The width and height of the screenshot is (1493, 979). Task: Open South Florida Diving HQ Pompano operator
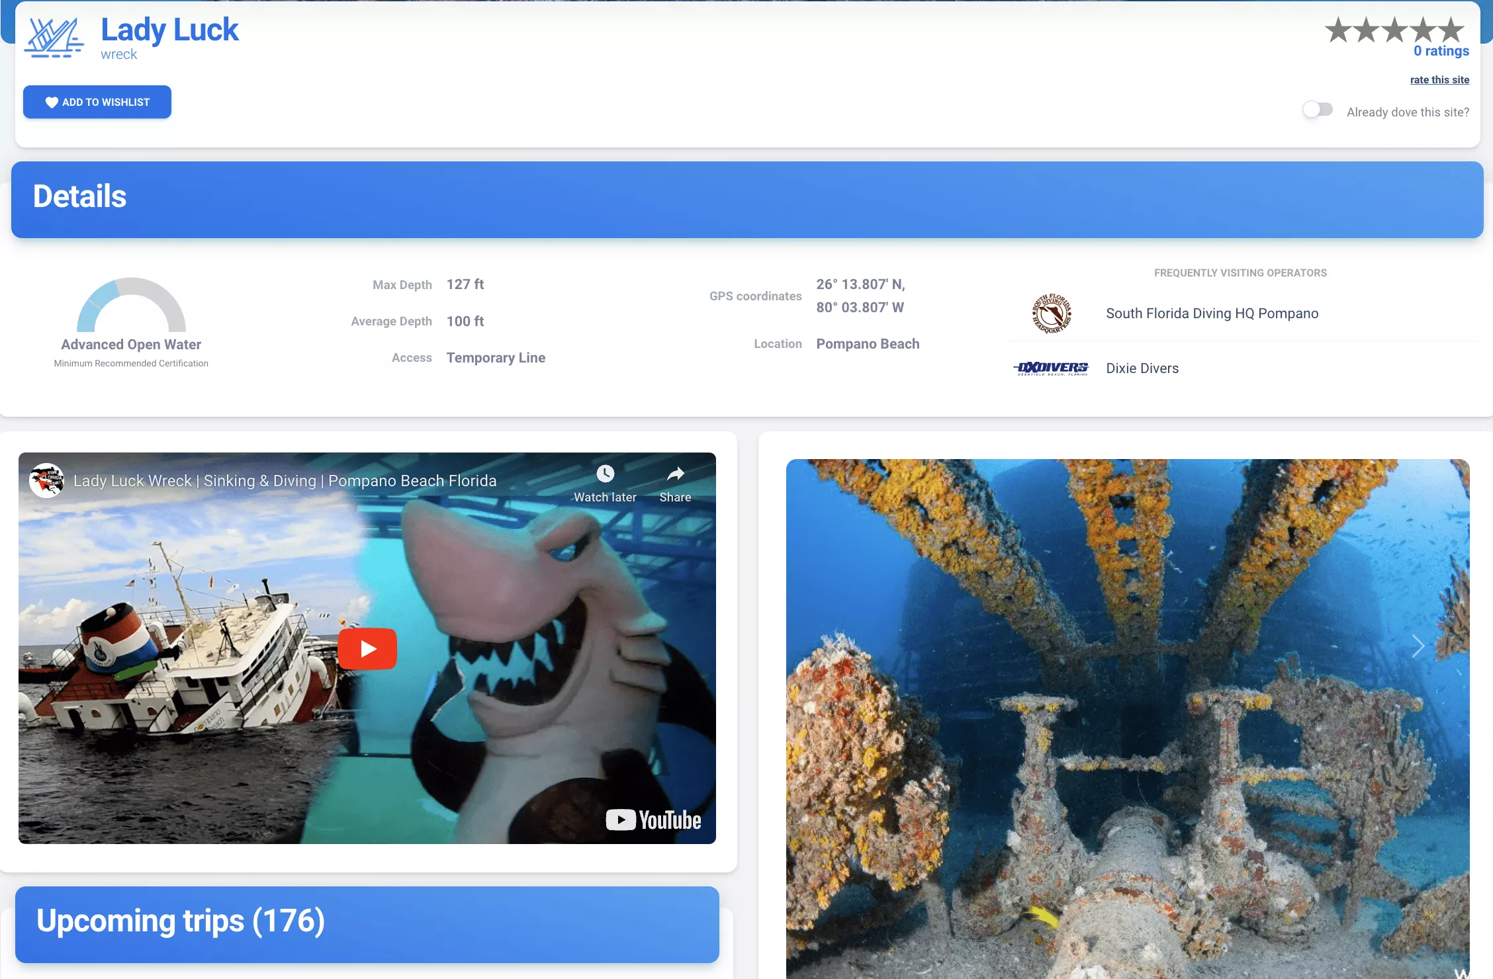tap(1212, 314)
